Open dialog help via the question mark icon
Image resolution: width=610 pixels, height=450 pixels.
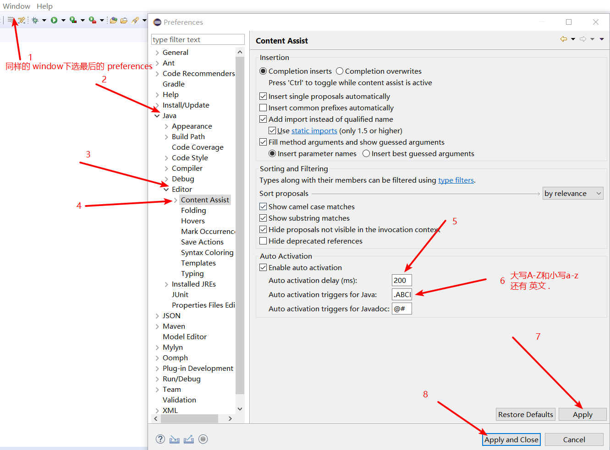tap(160, 439)
